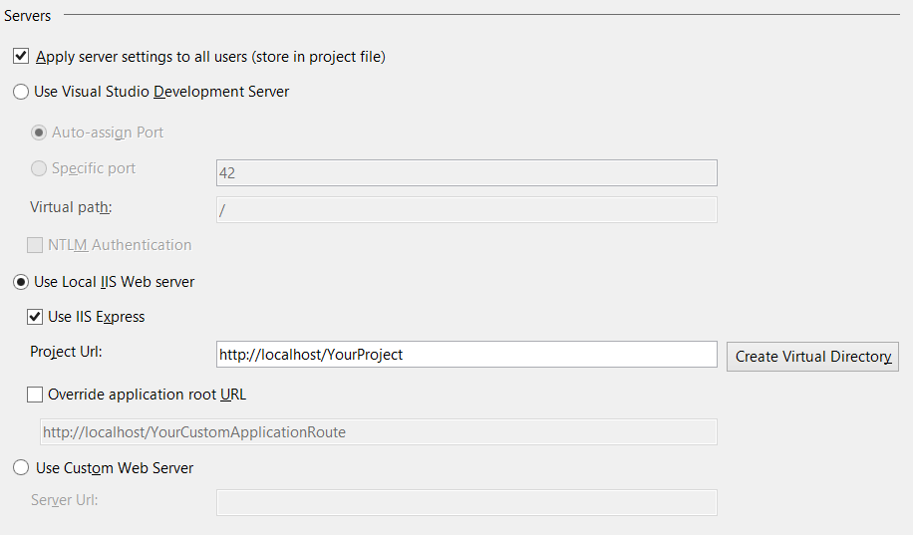Choose the Auto-assign Port option
This screenshot has width=913, height=535.
pyautogui.click(x=39, y=133)
